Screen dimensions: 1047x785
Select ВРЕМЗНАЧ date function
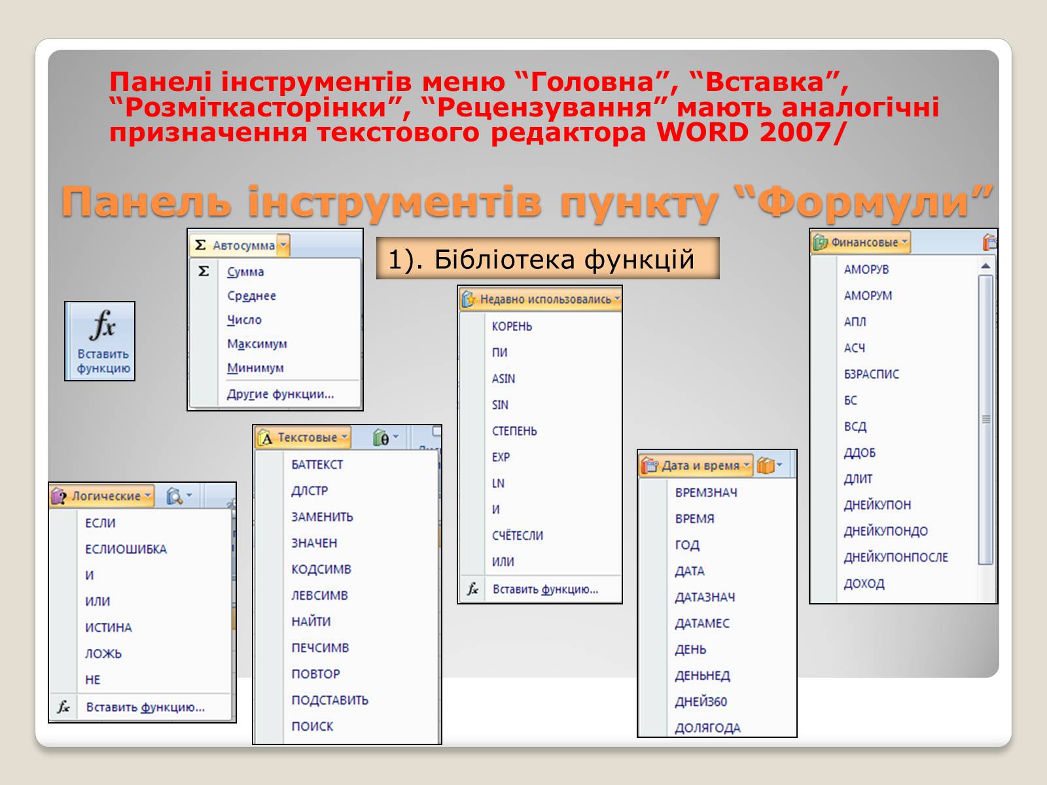[x=706, y=493]
